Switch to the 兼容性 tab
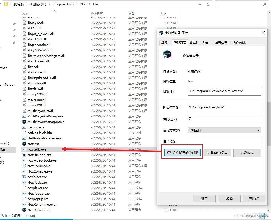 pyautogui.click(x=194, y=43)
